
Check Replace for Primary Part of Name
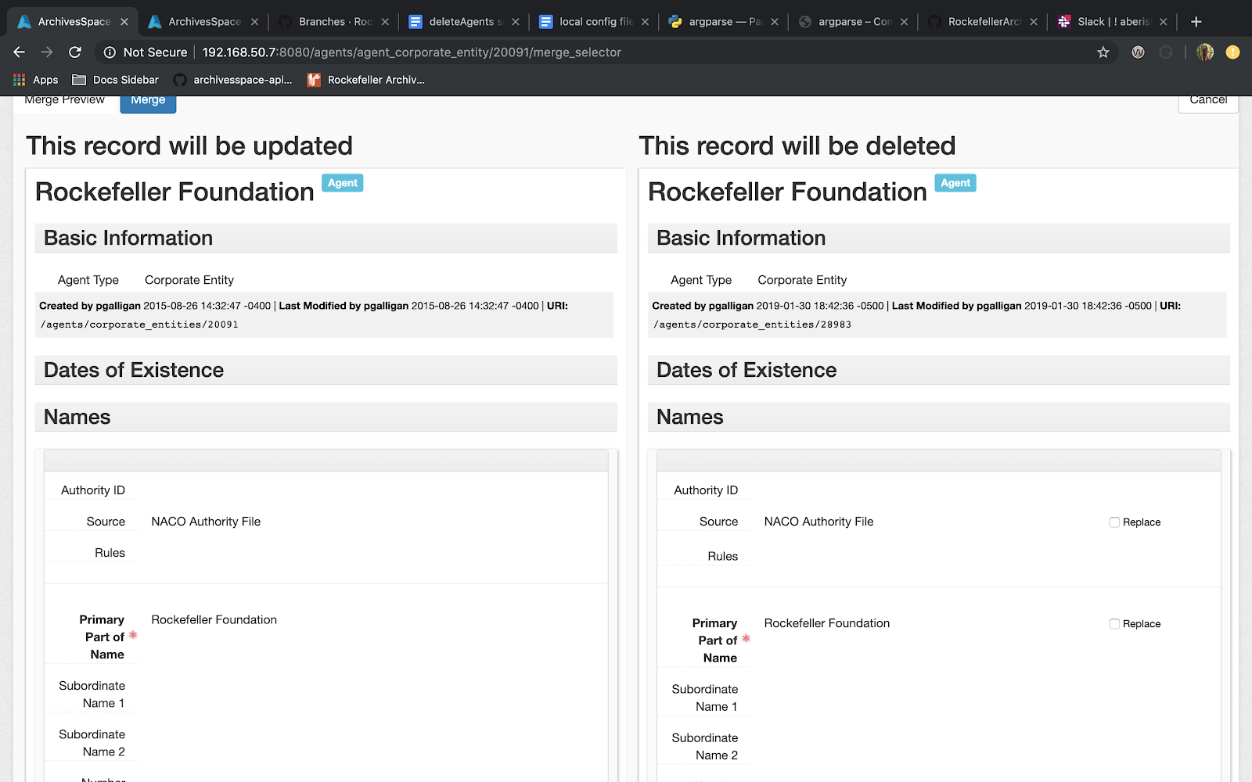pos(1114,624)
